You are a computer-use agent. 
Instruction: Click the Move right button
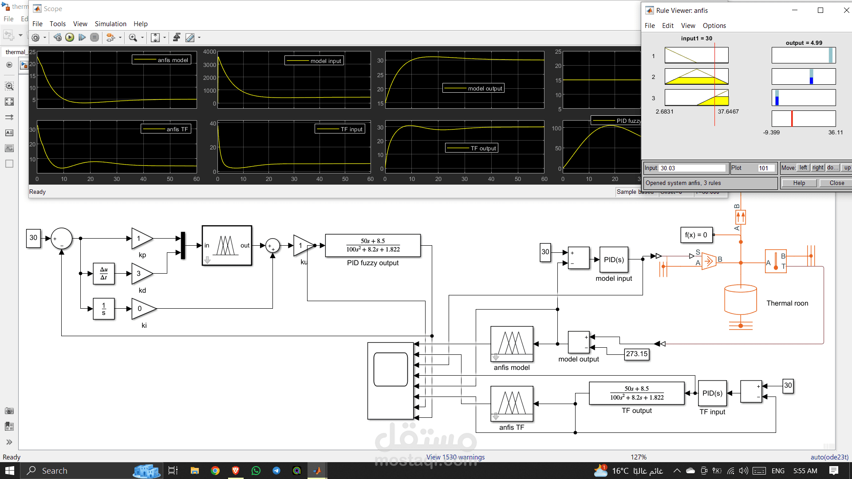tap(817, 168)
